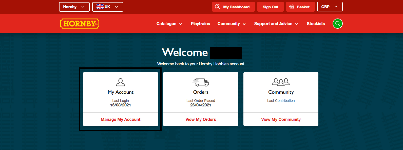
Task: Click the last order date 26/04/2021
Action: pos(201,105)
